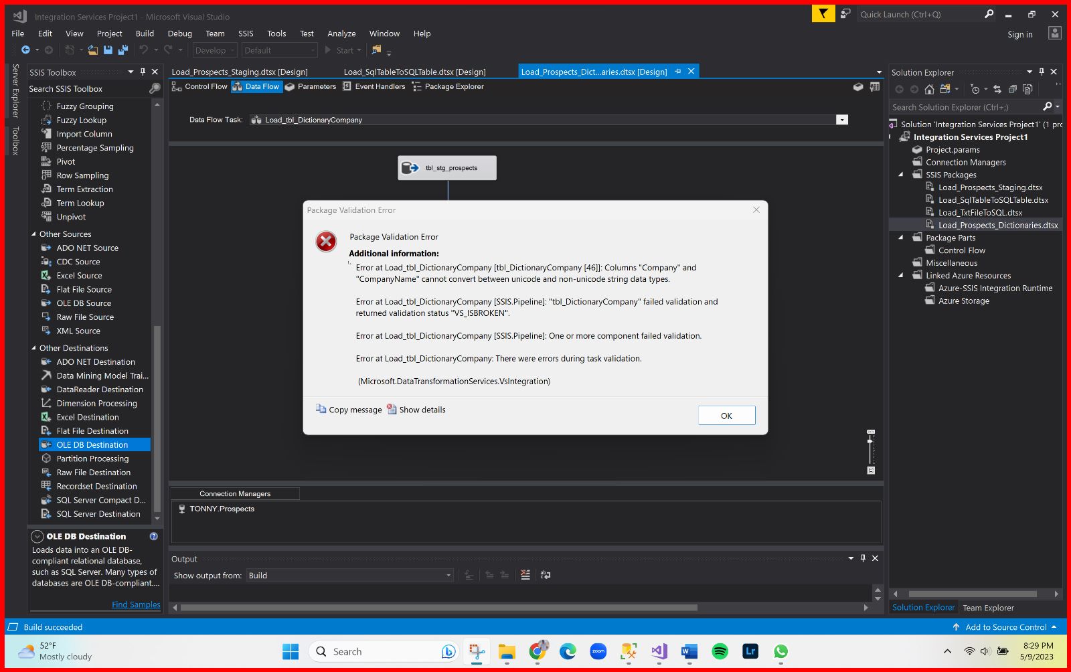Select the Excel Destination item
Image resolution: width=1071 pixels, height=672 pixels.
pos(88,417)
